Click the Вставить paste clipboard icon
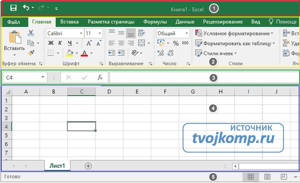300x183 pixels. pos(15,37)
